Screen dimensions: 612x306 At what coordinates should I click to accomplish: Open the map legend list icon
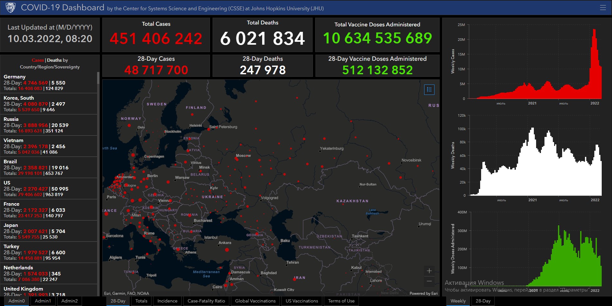pyautogui.click(x=429, y=90)
